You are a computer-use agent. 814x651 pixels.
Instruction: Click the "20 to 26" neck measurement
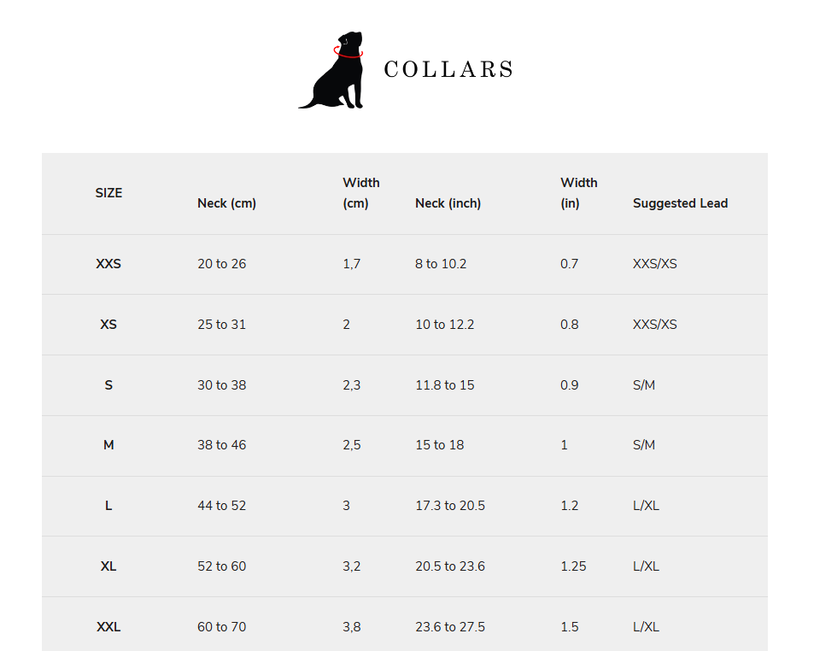221,264
